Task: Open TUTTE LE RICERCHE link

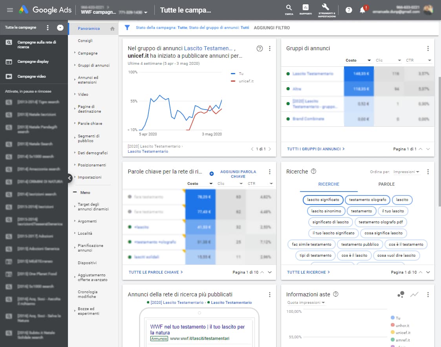Action: pos(308,272)
